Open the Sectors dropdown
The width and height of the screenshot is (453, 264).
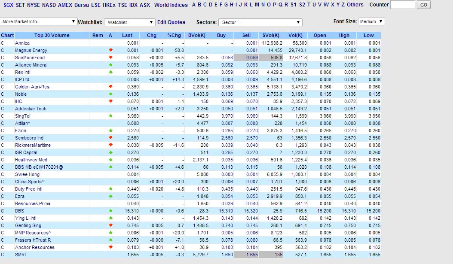pos(260,22)
